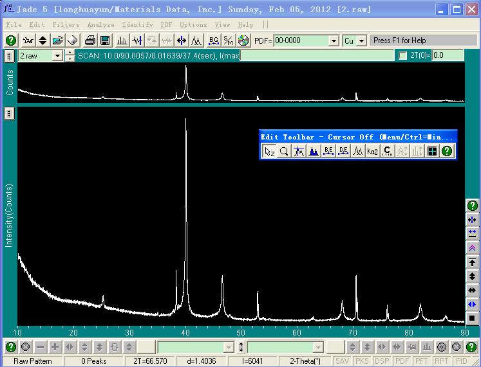Click the overview pattern strip at top

click(241, 82)
